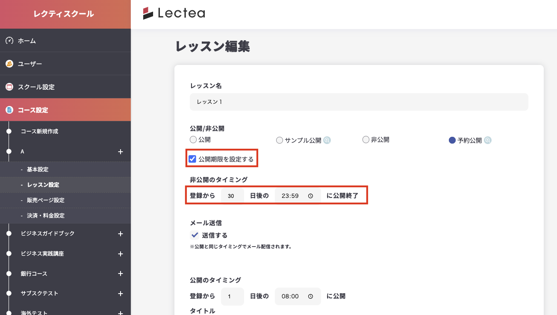The image size is (557, 315).
Task: Expand ビジネス実践講座 course
Action: pos(121,254)
